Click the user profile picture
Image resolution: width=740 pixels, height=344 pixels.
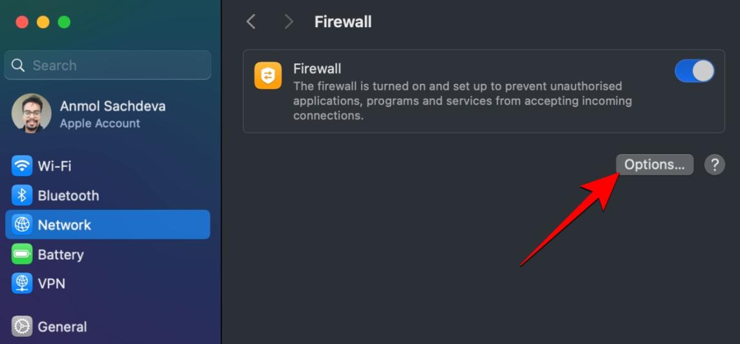(x=32, y=114)
